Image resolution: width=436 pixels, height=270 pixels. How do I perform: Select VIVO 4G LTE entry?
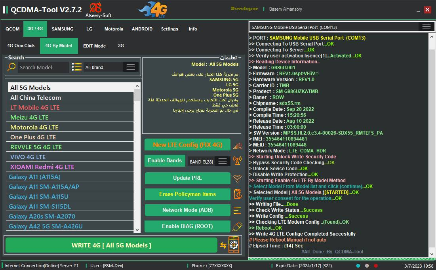pos(70,157)
